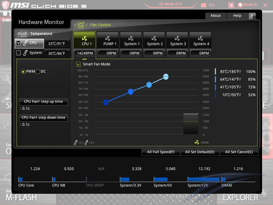Image resolution: width=273 pixels, height=205 pixels.
Task: Click the 72% fan speed value
Action: point(252,87)
